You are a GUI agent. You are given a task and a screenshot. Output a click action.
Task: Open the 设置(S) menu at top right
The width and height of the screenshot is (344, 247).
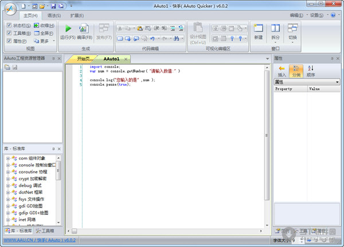pyautogui.click(x=316, y=15)
